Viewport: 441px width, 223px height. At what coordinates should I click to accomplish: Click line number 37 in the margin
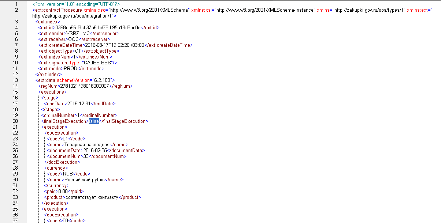tap(15, 220)
